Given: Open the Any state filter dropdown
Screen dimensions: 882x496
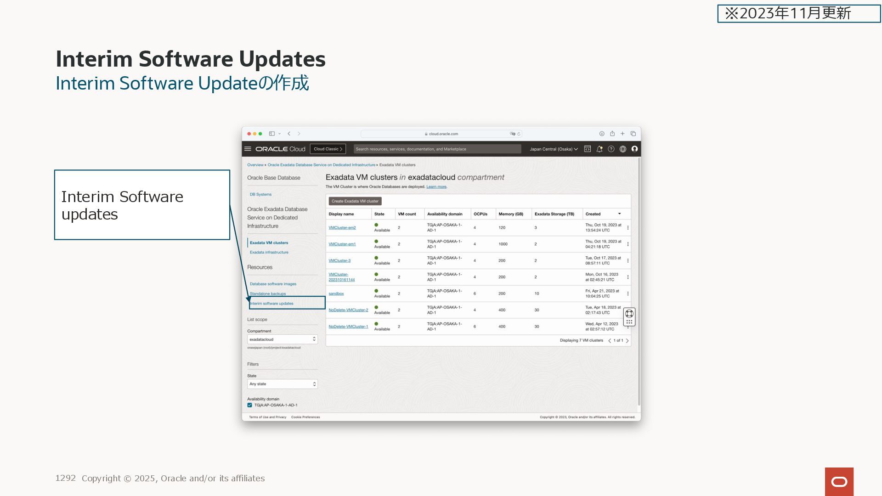Looking at the screenshot, I should pos(282,384).
